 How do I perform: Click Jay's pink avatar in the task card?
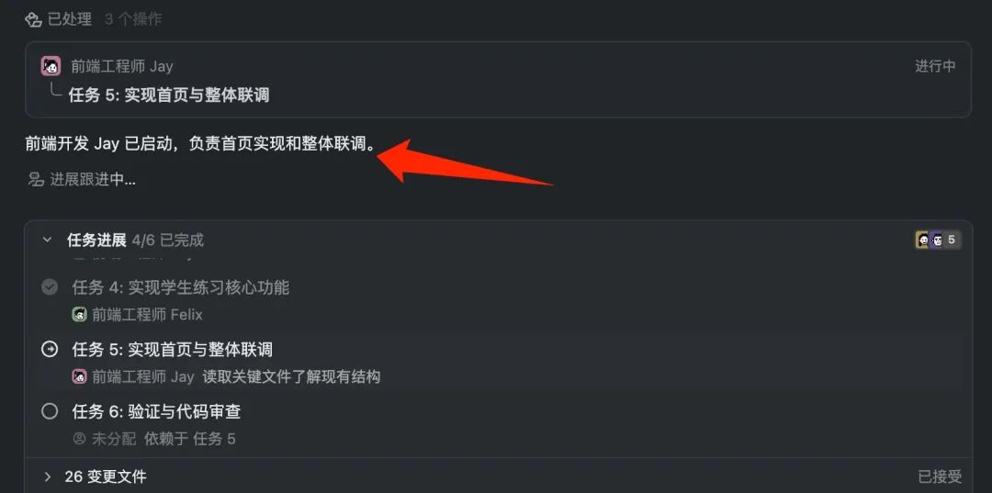click(51, 66)
